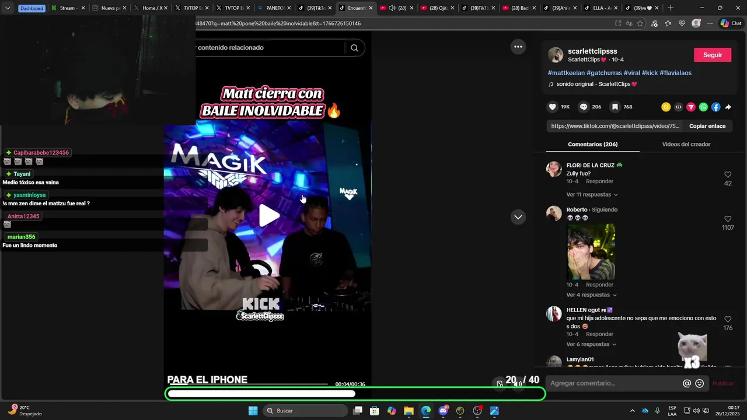The height and width of the screenshot is (420, 747).
Task: Click Publicar to post comment
Action: click(722, 383)
